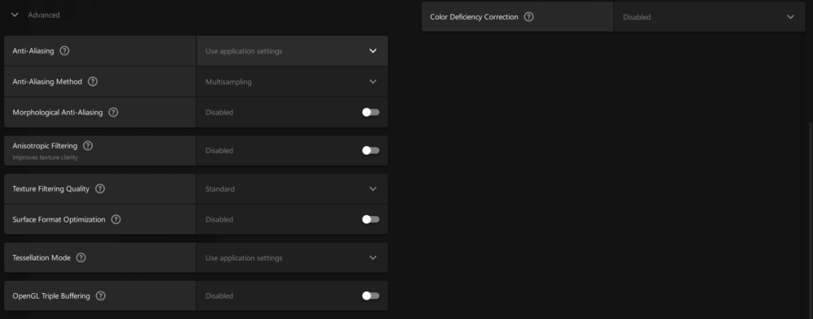Open Tessellation Mode dropdown
Screen dimensions: 813x319
(x=292, y=257)
